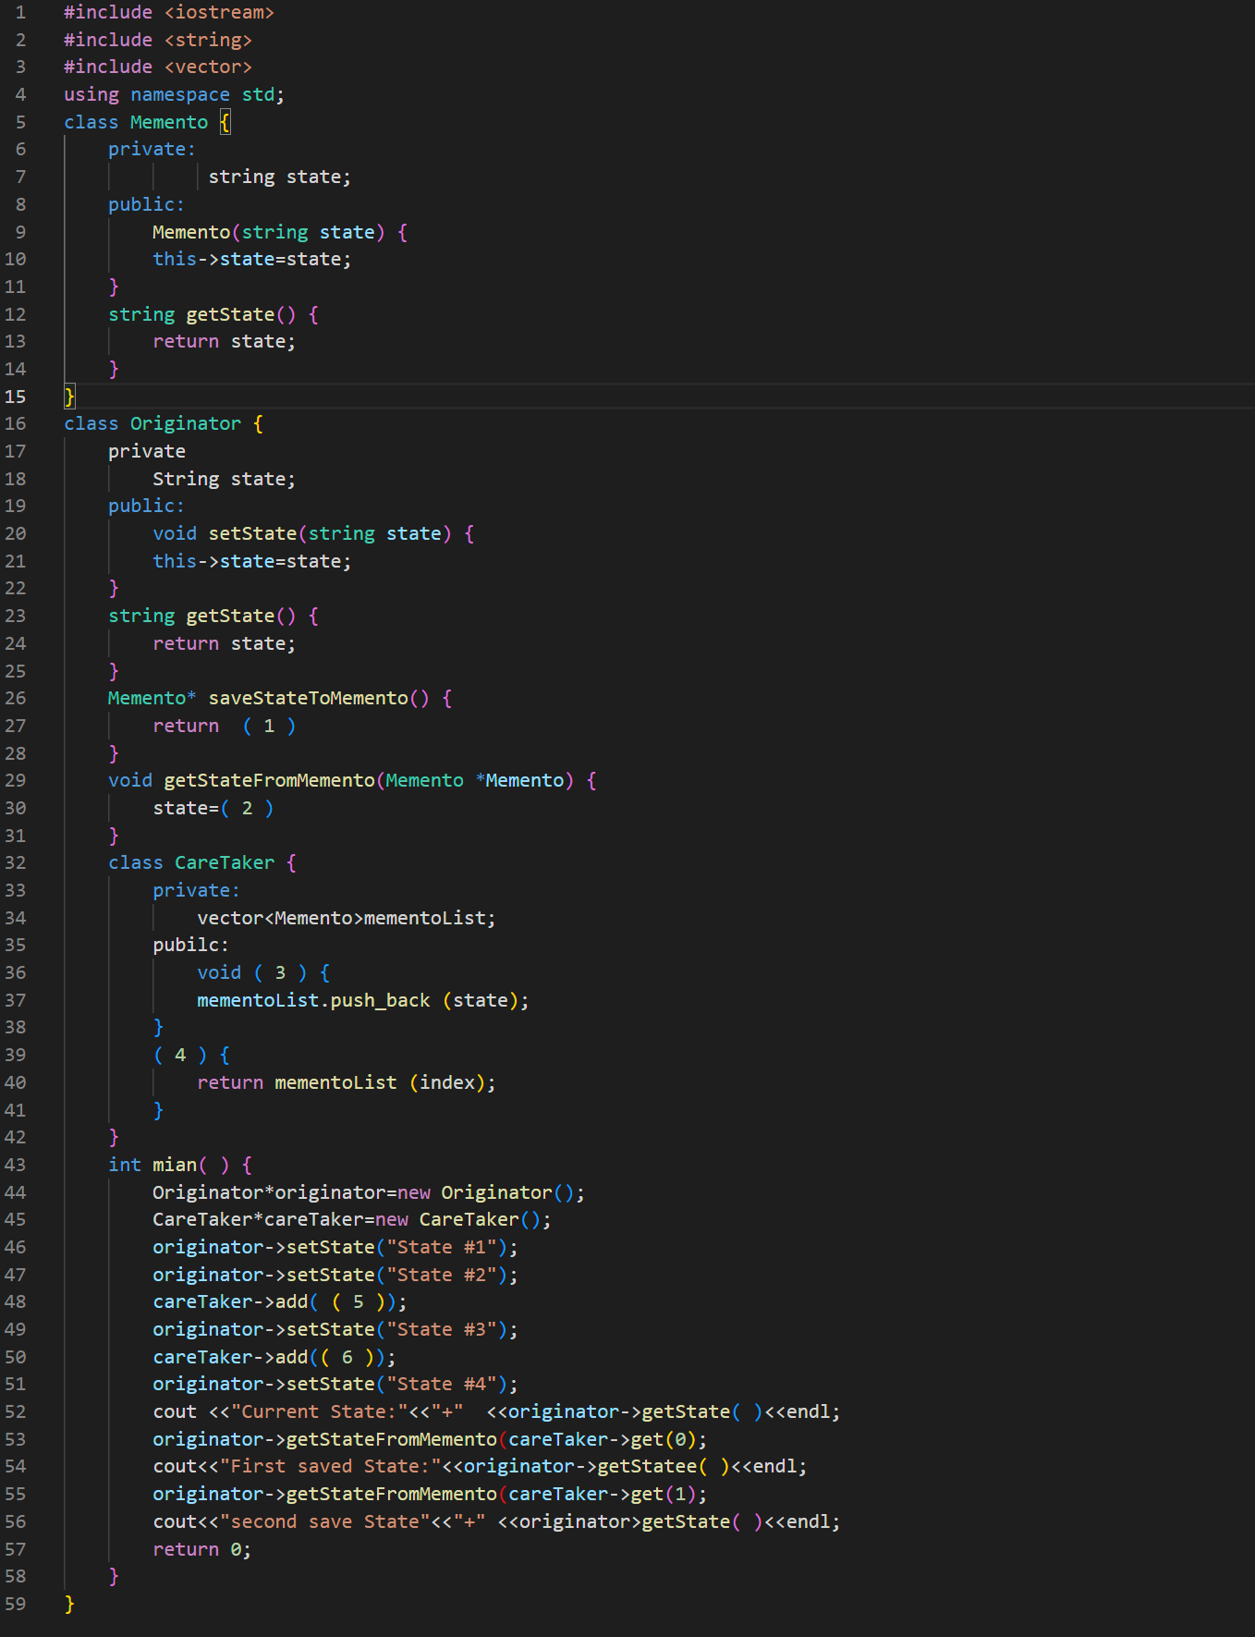Click 'class Memento' declaration

(136, 123)
